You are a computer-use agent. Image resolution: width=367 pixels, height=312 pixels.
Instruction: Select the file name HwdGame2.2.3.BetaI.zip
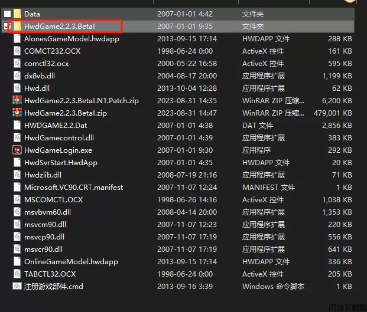tap(66, 113)
